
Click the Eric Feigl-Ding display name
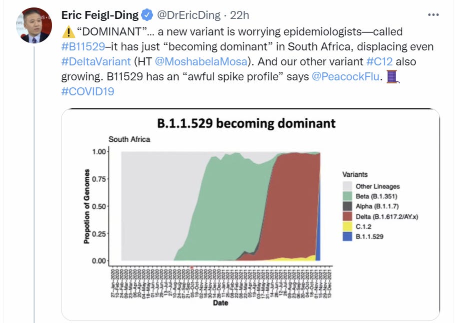[x=99, y=15]
